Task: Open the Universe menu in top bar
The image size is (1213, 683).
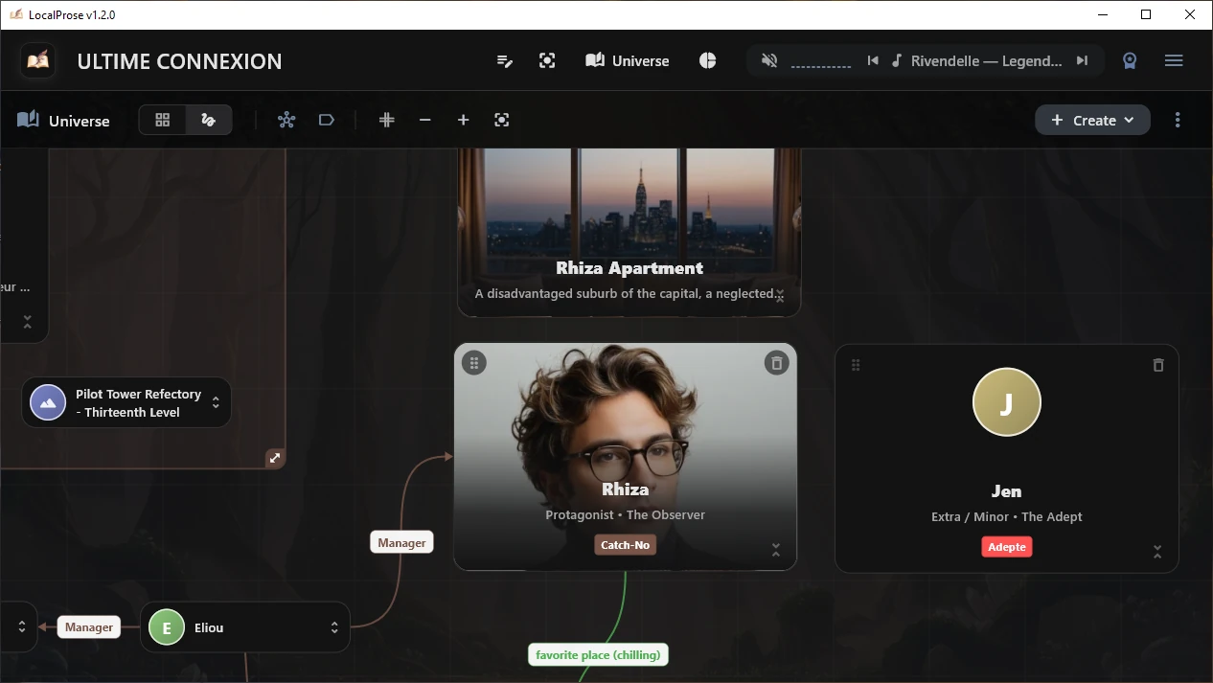Action: tap(627, 60)
